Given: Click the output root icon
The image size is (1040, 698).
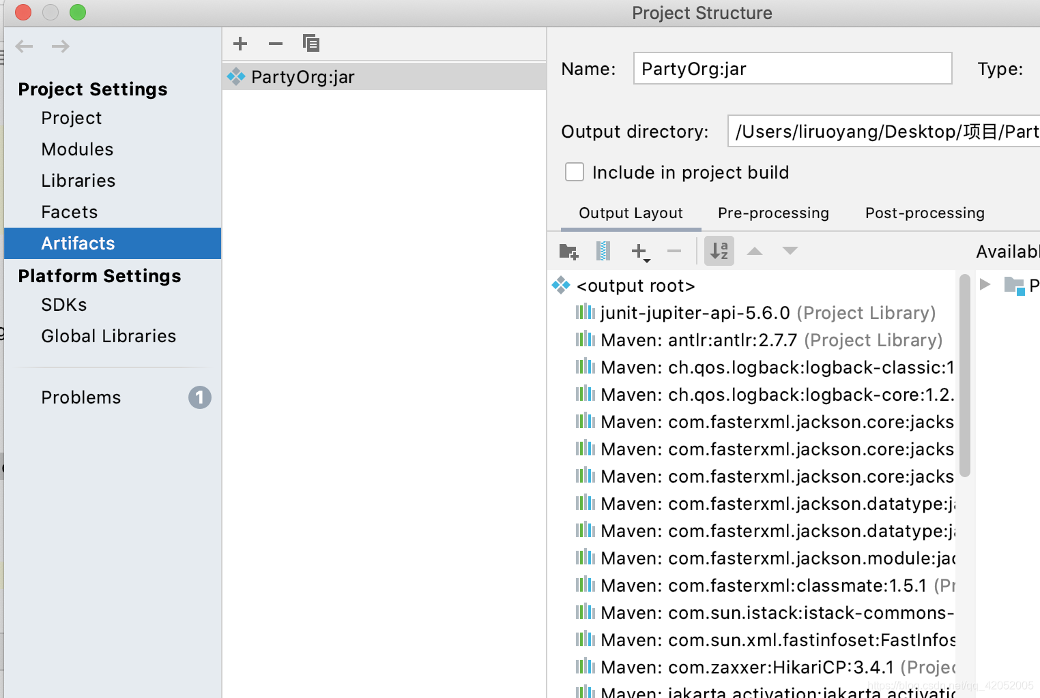Looking at the screenshot, I should [x=561, y=285].
